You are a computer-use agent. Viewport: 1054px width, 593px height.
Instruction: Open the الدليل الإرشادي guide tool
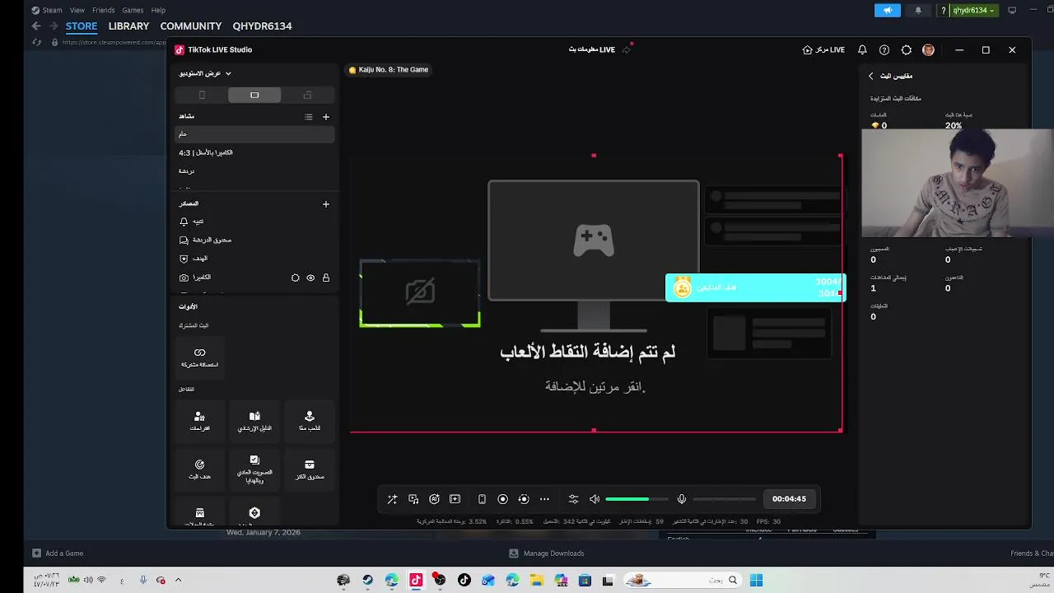click(x=254, y=421)
